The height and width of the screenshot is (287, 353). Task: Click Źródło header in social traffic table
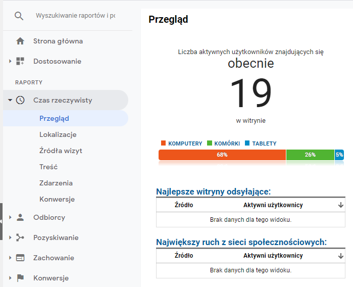(184, 256)
